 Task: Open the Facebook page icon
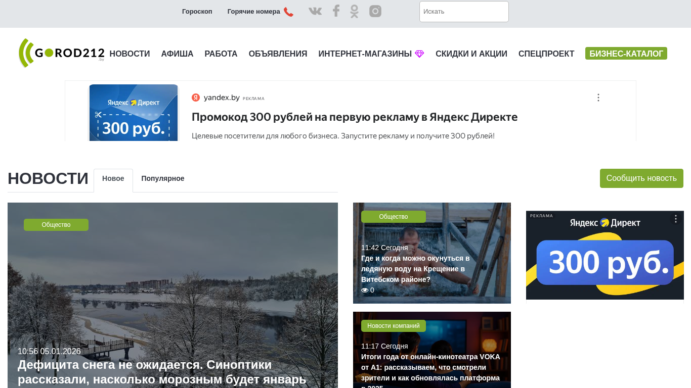[336, 11]
